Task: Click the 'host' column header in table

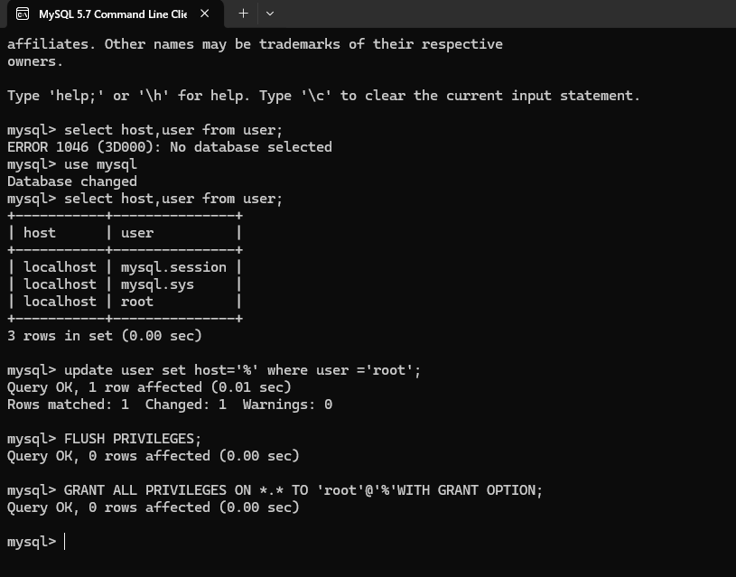Action: [40, 233]
